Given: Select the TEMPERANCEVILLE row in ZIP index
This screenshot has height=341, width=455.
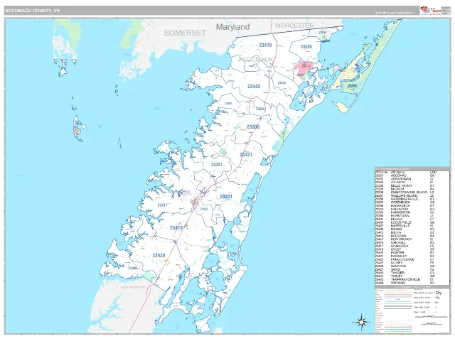Looking at the screenshot, I should click(x=405, y=279).
